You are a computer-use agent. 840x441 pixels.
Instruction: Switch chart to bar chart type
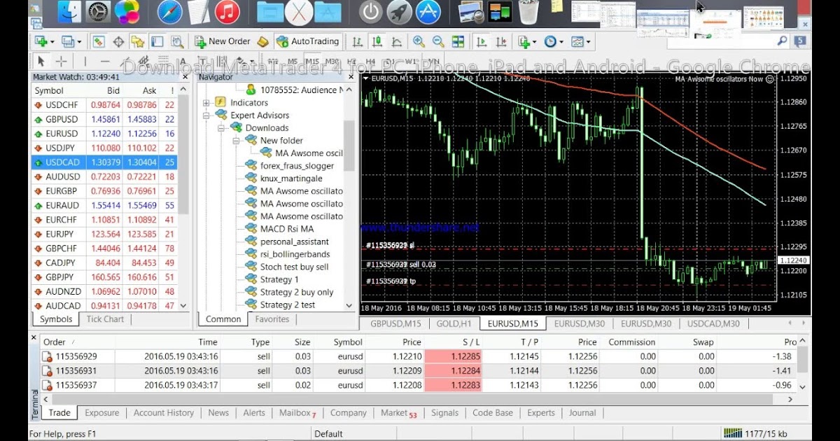(x=357, y=41)
